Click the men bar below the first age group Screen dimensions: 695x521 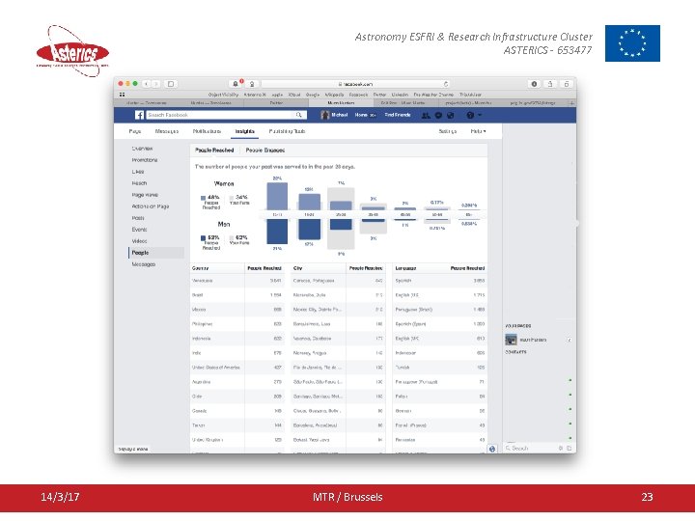click(x=277, y=232)
